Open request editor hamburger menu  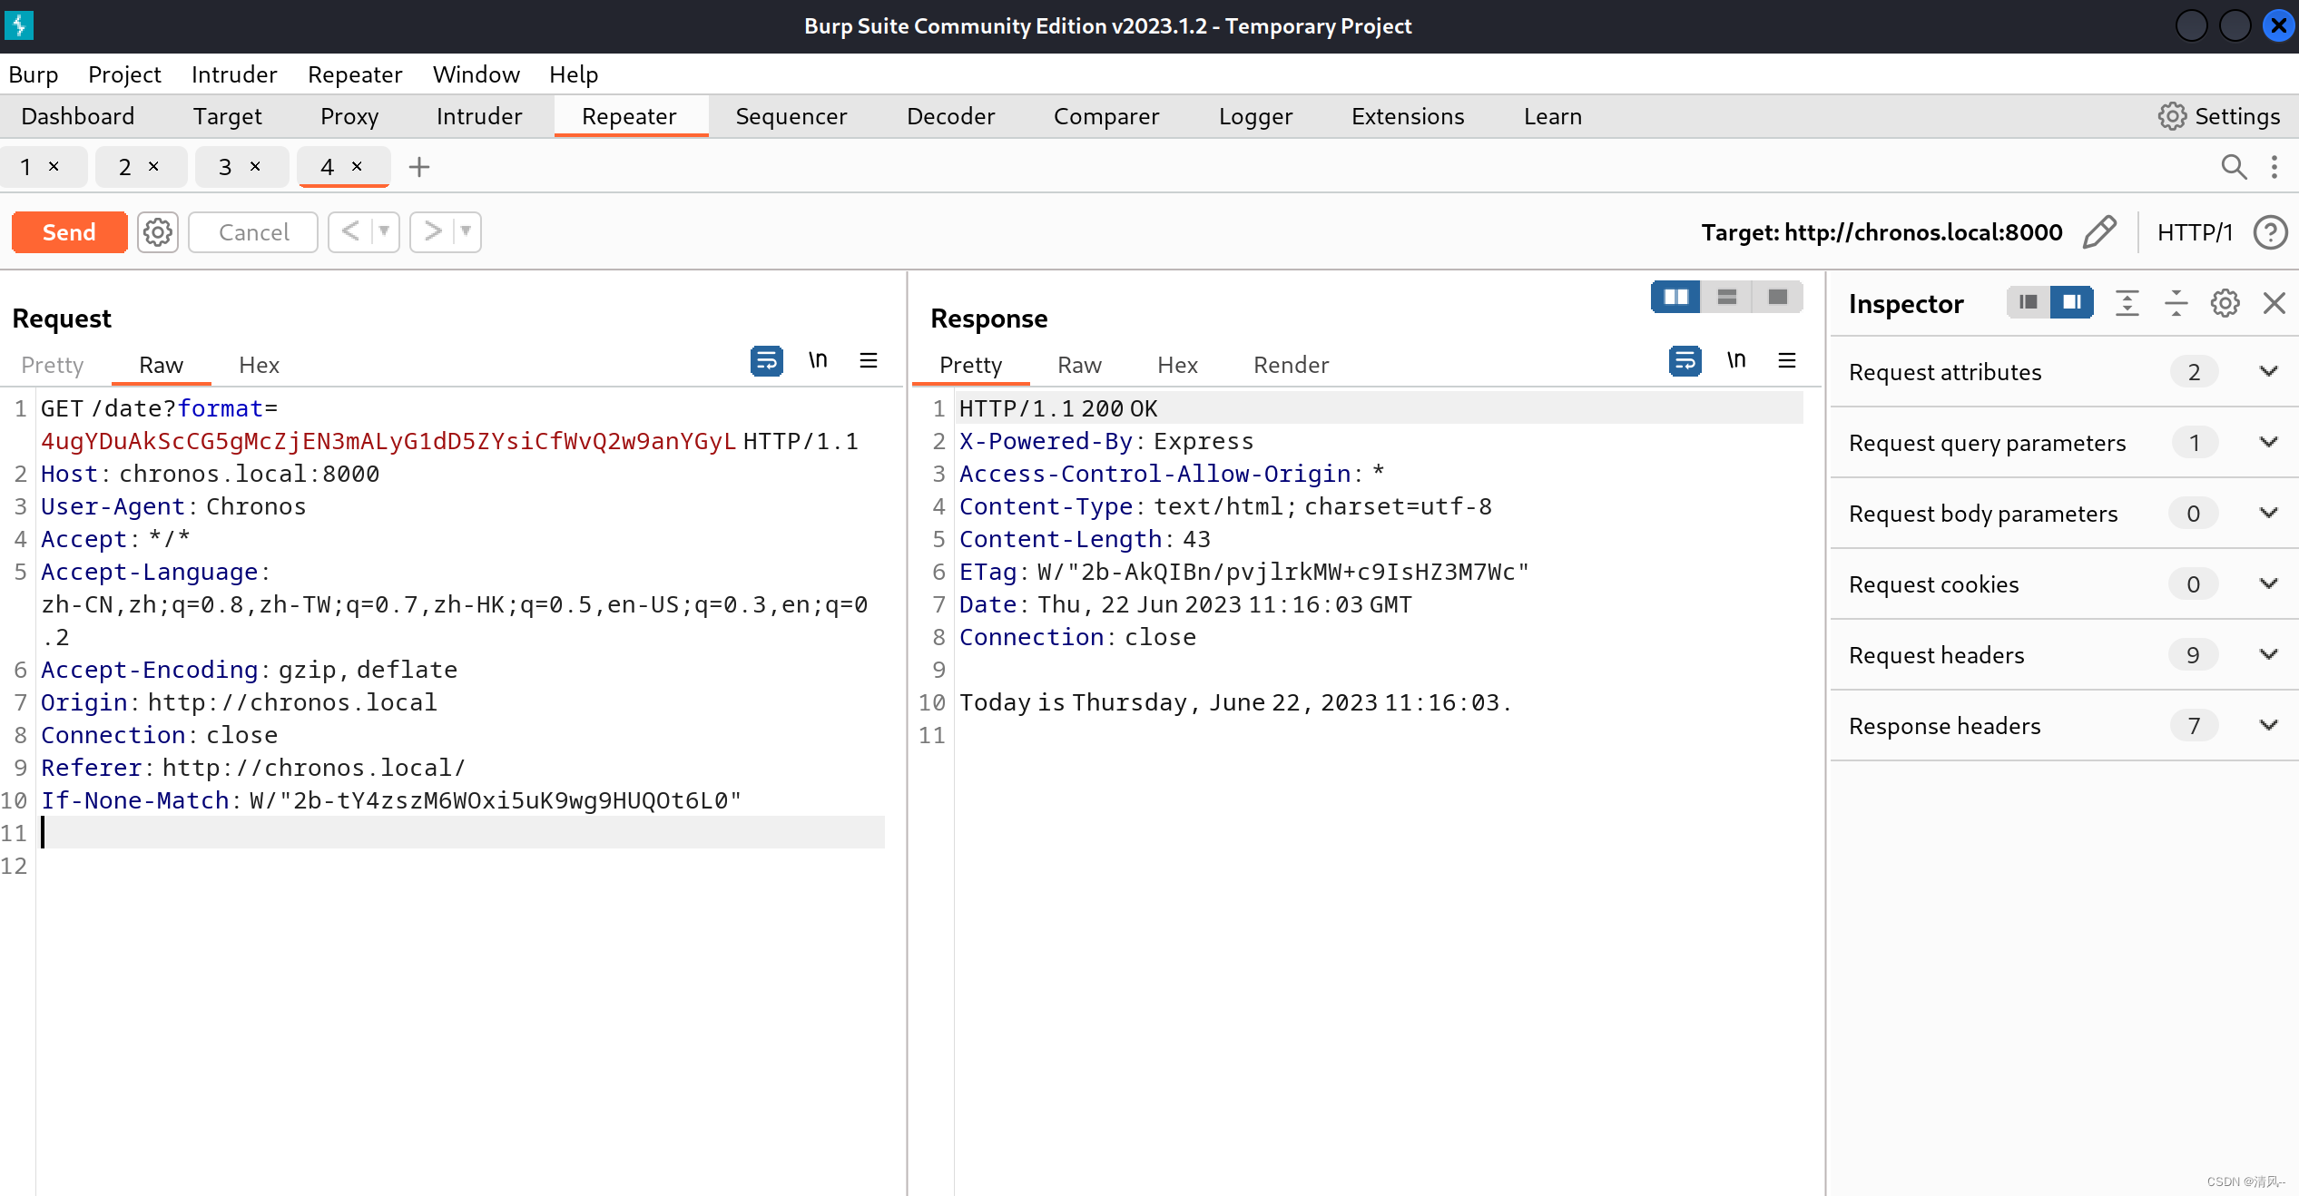pyautogui.click(x=869, y=361)
